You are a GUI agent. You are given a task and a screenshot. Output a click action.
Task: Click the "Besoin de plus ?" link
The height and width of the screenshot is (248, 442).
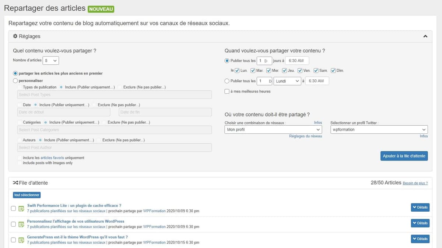pos(416,183)
